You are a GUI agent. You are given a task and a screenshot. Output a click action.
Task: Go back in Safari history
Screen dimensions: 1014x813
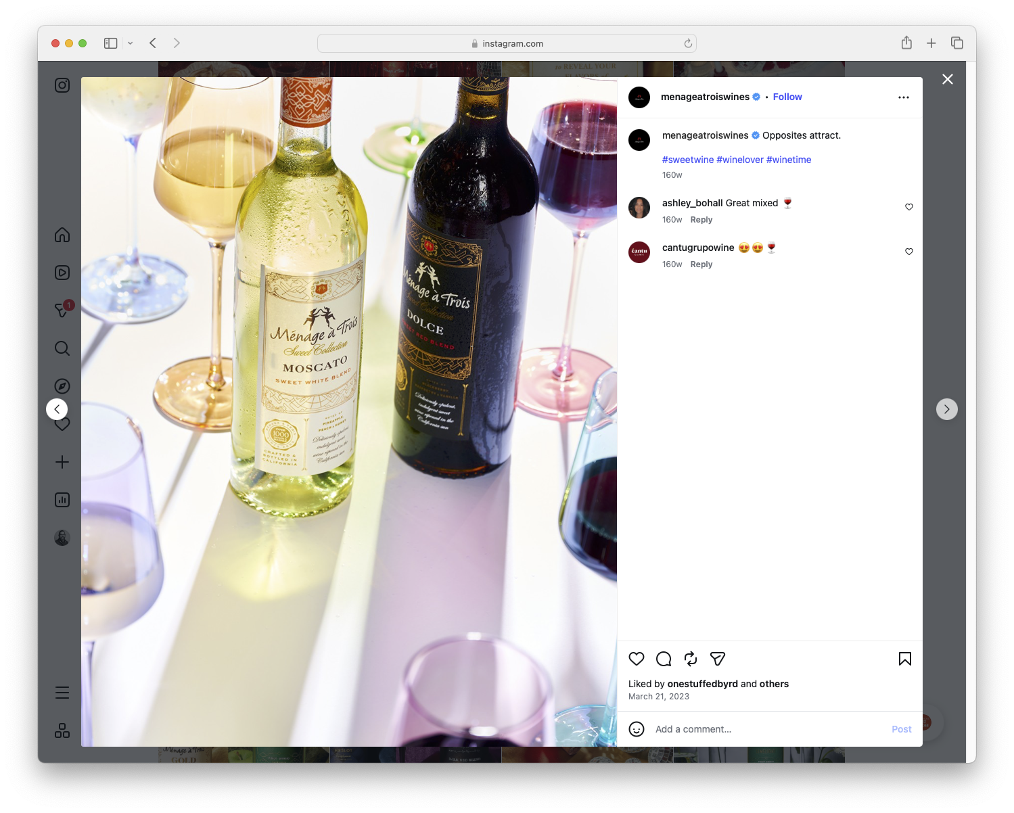tap(153, 43)
